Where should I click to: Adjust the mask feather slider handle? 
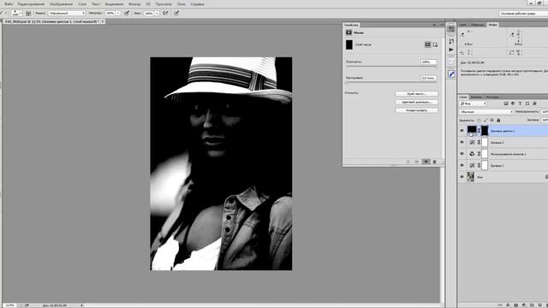347,83
